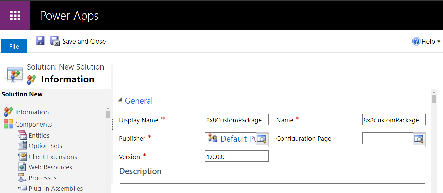Image resolution: width=443 pixels, height=193 pixels.
Task: Click the General section heading
Action: 139,101
